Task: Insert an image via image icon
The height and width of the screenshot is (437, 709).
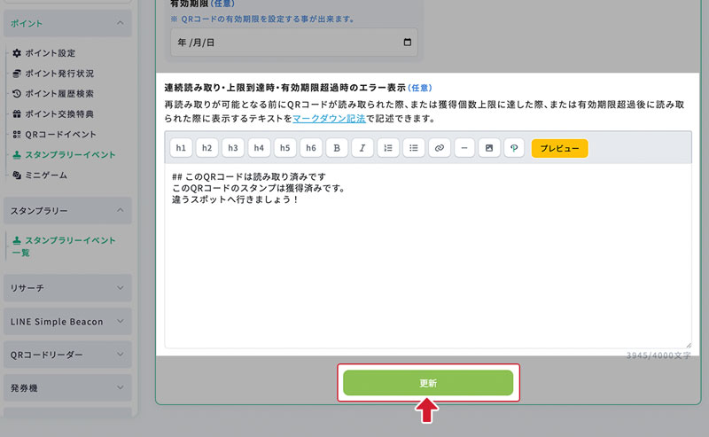Action: tap(489, 148)
